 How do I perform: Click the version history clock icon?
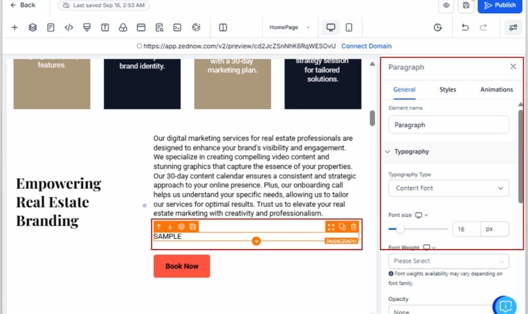coord(438,28)
